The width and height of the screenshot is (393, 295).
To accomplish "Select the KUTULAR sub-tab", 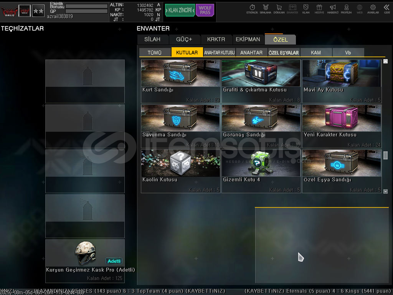I will point(187,52).
